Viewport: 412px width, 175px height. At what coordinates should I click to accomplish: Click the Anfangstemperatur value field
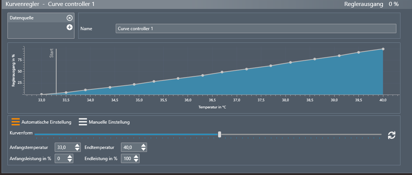click(x=64, y=147)
